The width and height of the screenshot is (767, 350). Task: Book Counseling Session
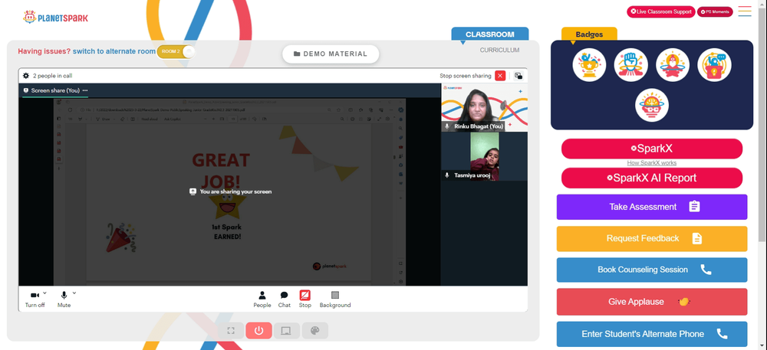(x=651, y=270)
